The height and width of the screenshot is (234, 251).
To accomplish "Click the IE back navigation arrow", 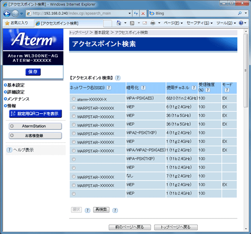I will click(7, 14).
